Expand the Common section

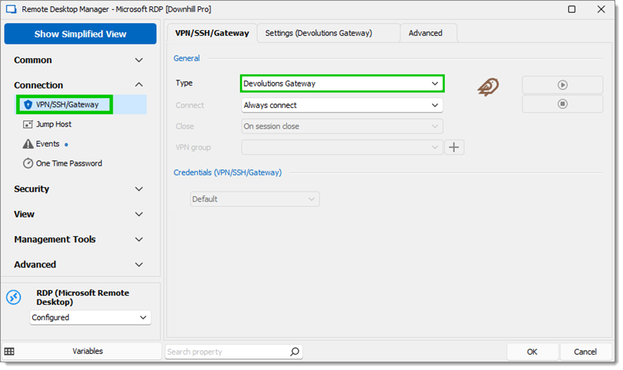[78, 60]
